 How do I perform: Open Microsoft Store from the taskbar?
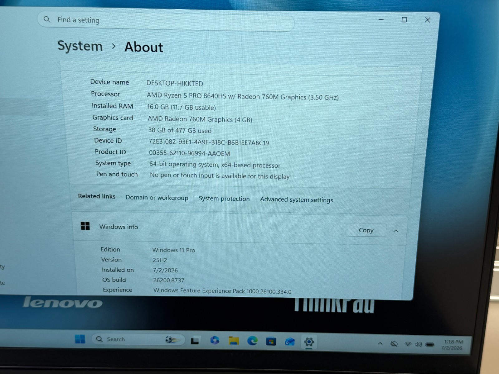click(271, 342)
